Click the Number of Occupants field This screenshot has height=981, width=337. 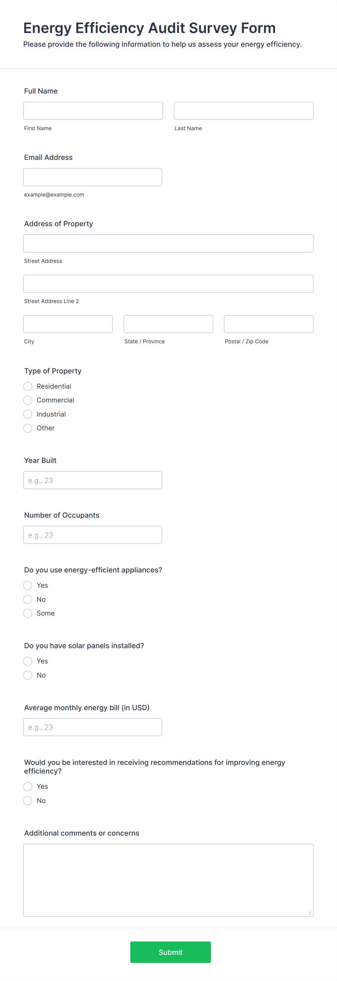[x=92, y=535]
